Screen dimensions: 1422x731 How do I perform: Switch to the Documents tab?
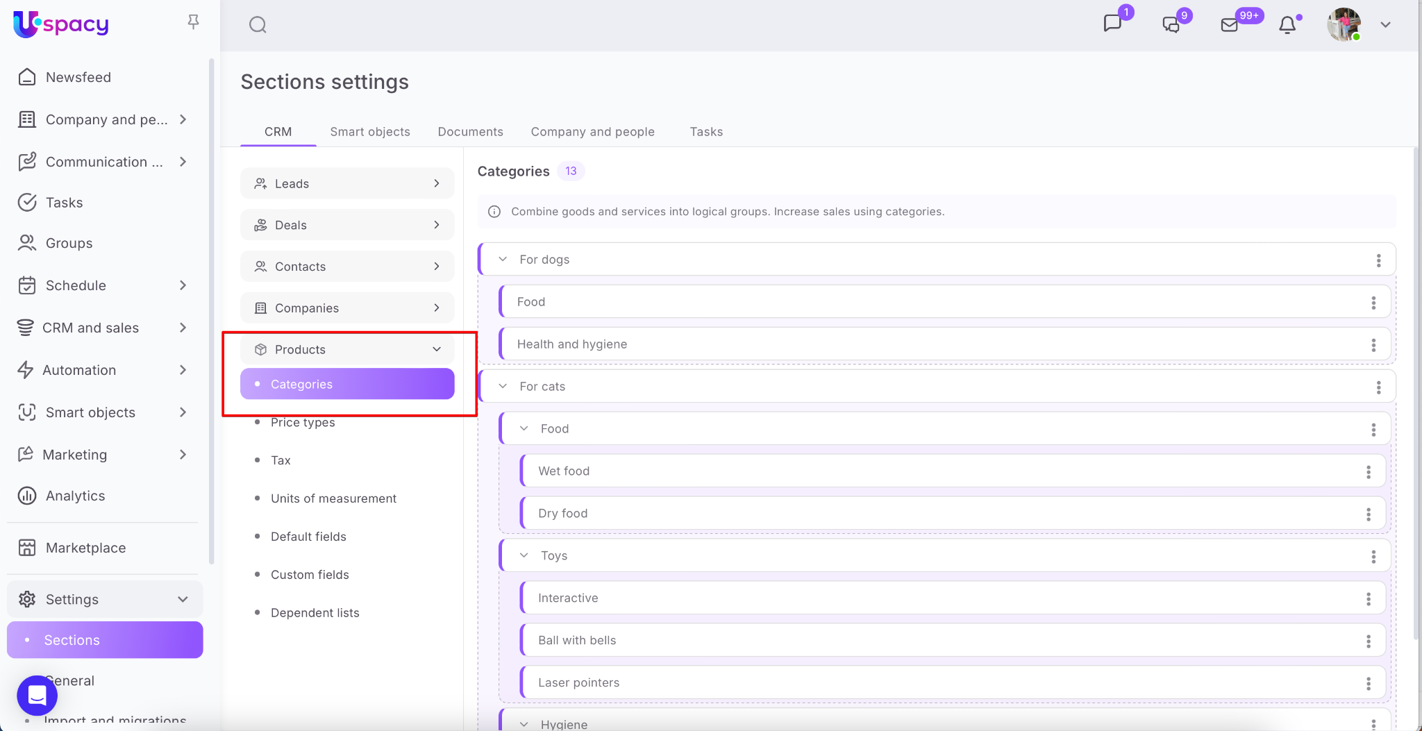[x=470, y=132]
